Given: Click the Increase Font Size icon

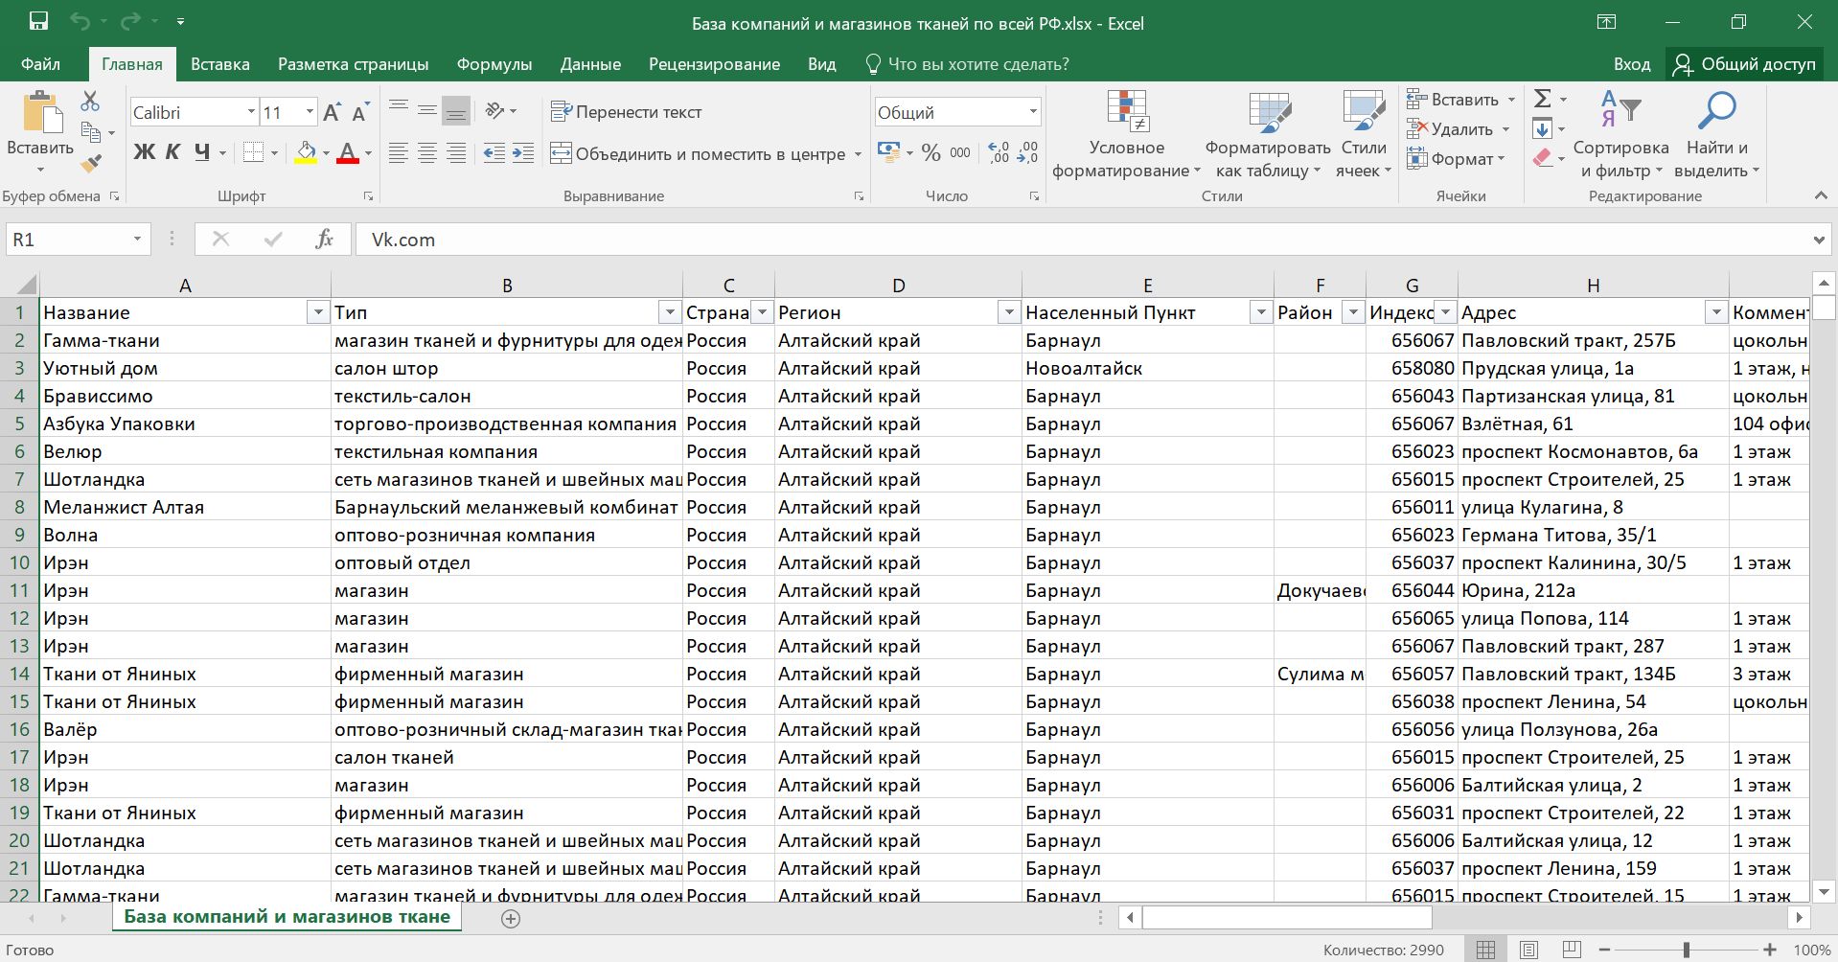Looking at the screenshot, I should [x=332, y=113].
